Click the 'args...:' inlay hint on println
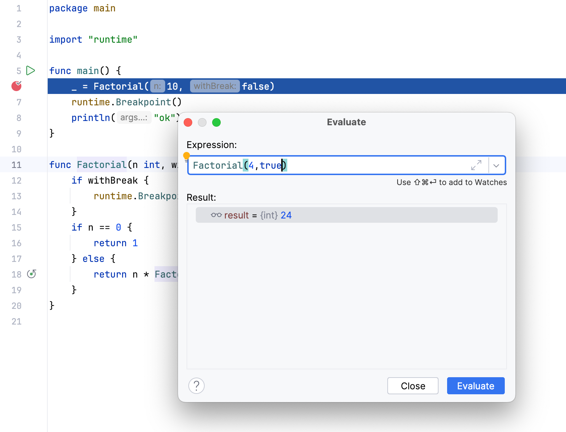 [134, 117]
